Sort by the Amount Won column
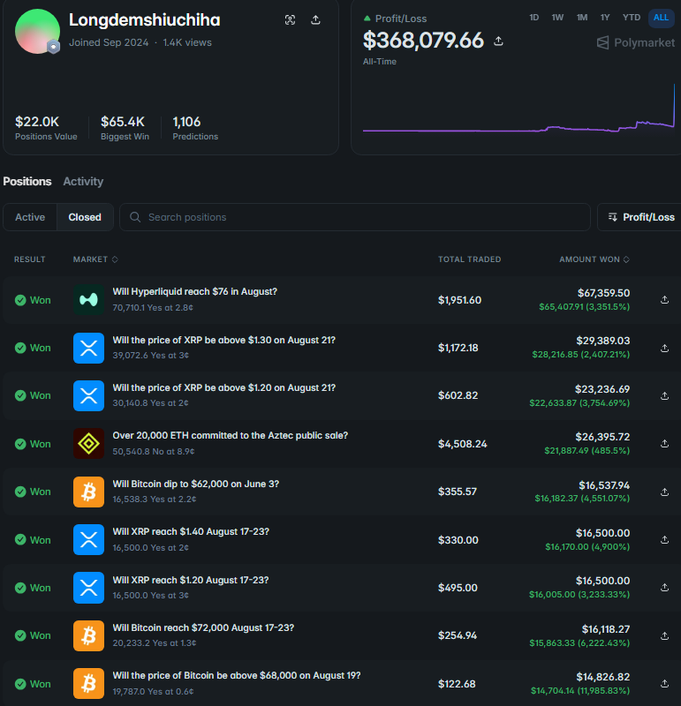The height and width of the screenshot is (706, 681). [x=594, y=259]
